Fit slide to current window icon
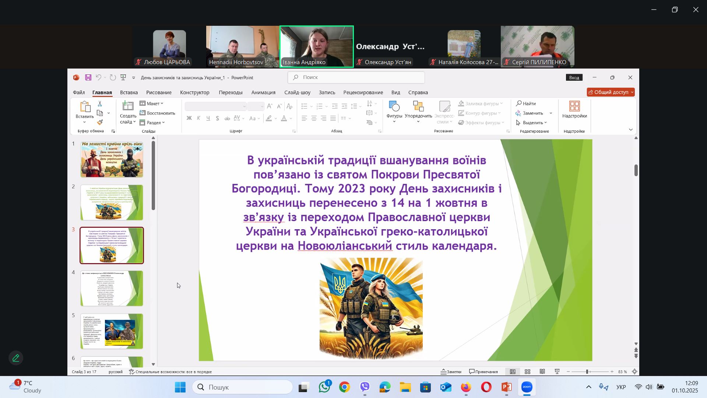Viewport: 707px width, 398px height. pyautogui.click(x=635, y=372)
